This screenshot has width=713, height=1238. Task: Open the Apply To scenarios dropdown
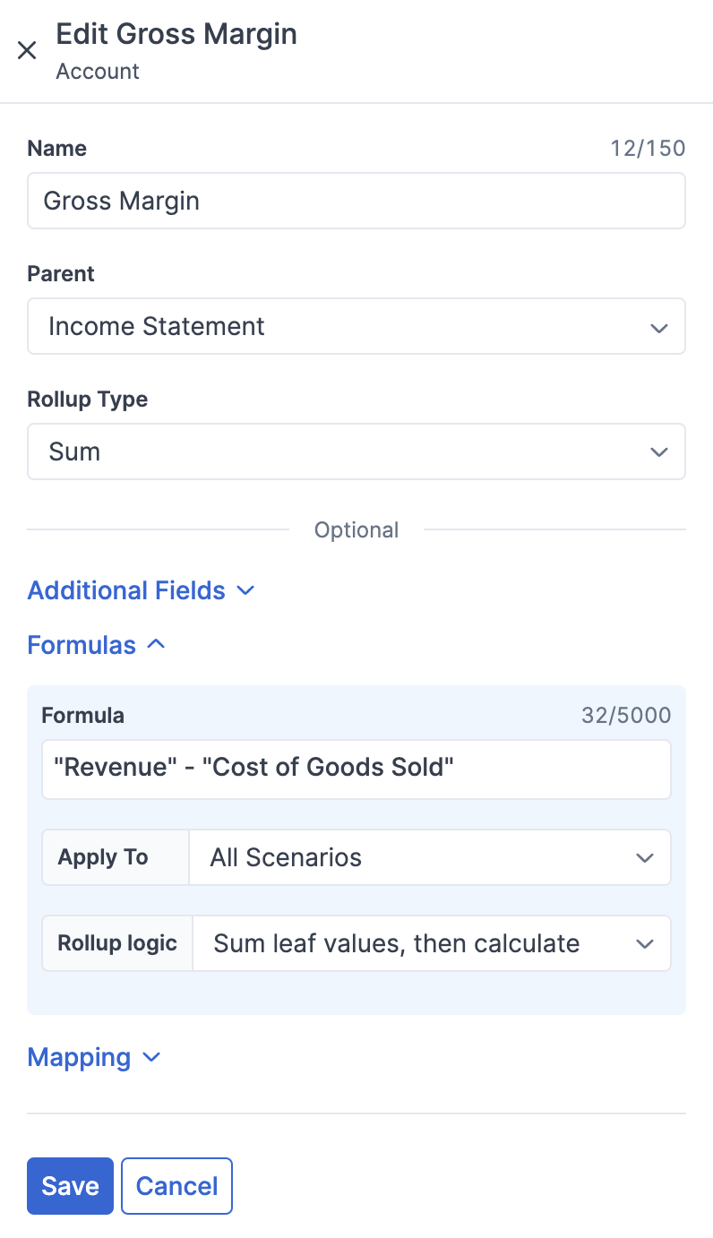[430, 857]
